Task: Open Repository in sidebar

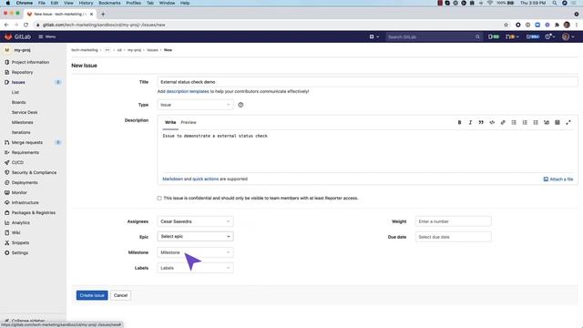Action: tap(22, 72)
